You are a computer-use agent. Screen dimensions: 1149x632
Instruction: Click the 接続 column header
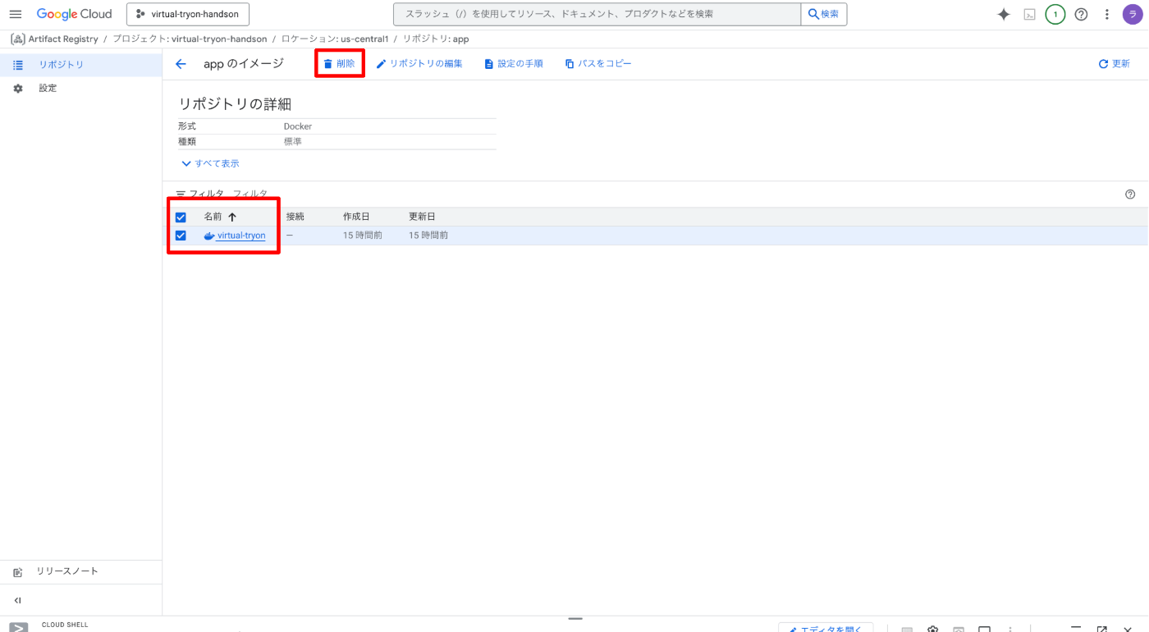pos(295,217)
